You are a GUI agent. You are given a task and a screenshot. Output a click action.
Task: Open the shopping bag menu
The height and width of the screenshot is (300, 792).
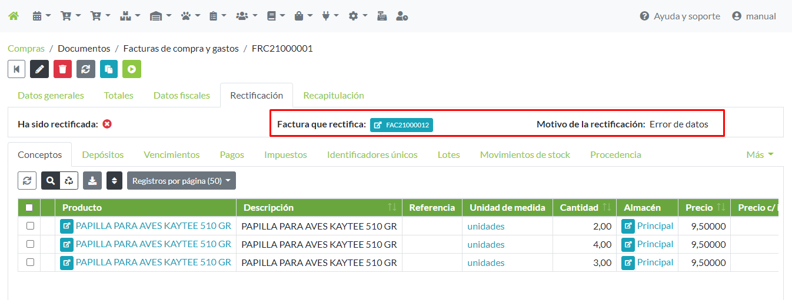[x=304, y=16]
